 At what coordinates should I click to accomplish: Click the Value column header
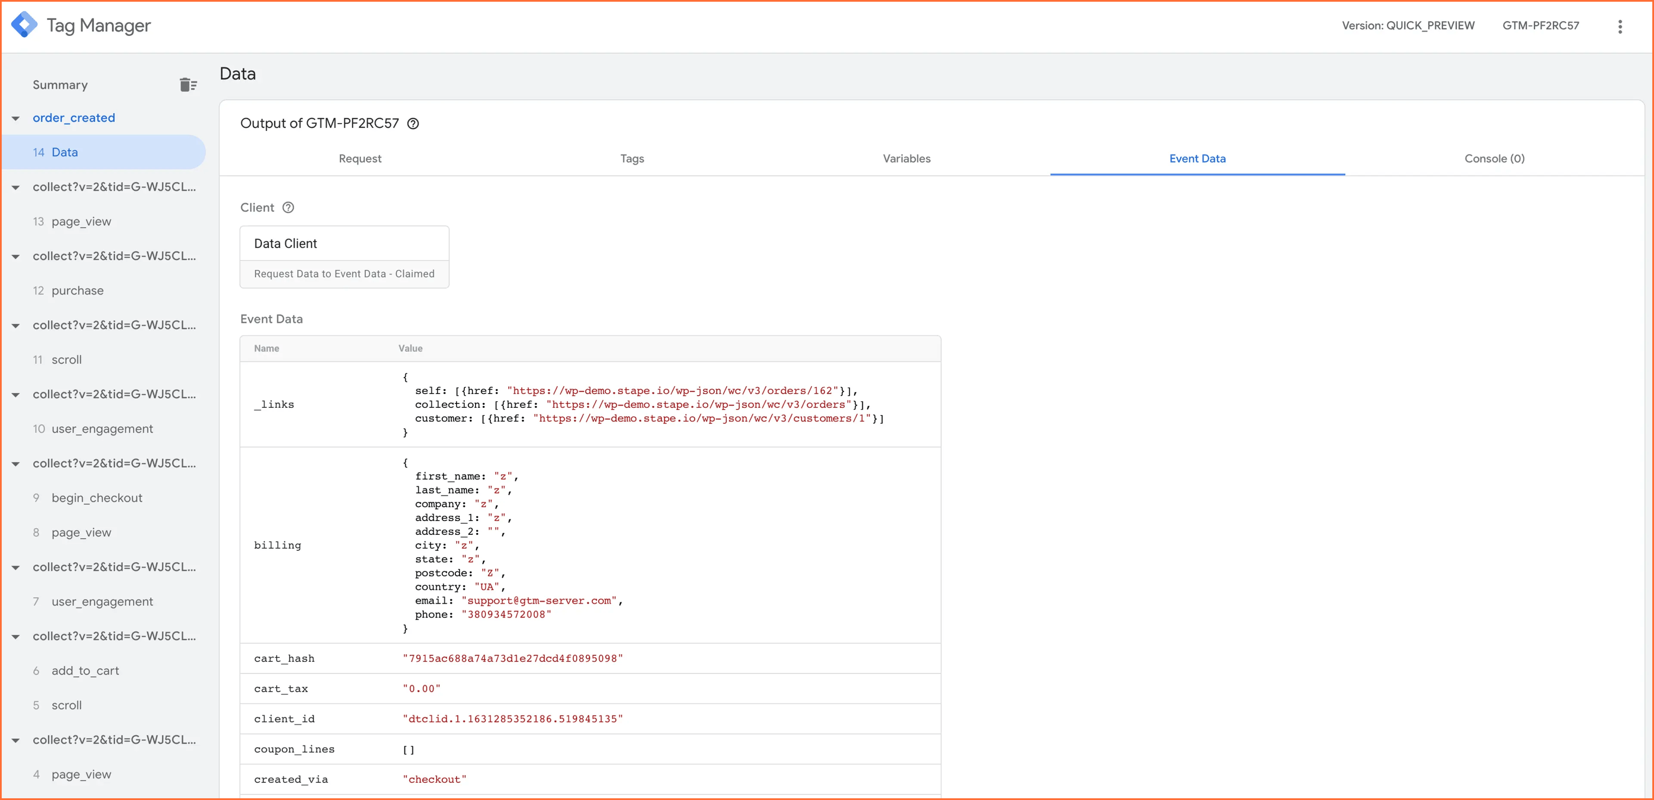coord(410,349)
